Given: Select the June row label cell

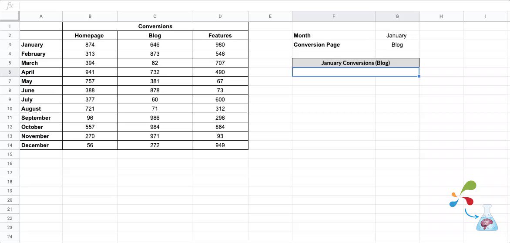Looking at the screenshot, I should click(41, 90).
